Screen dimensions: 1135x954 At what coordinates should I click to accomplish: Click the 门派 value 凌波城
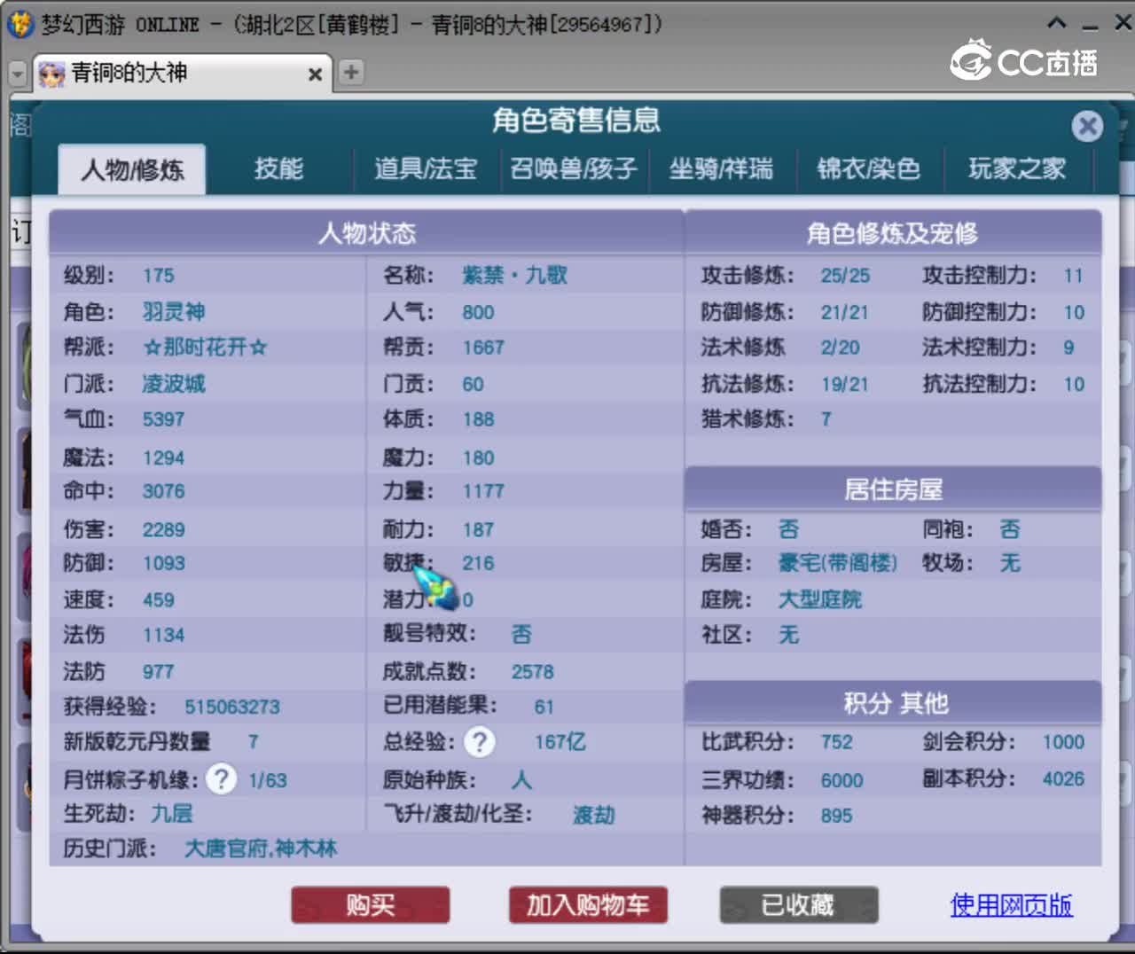[x=174, y=384]
